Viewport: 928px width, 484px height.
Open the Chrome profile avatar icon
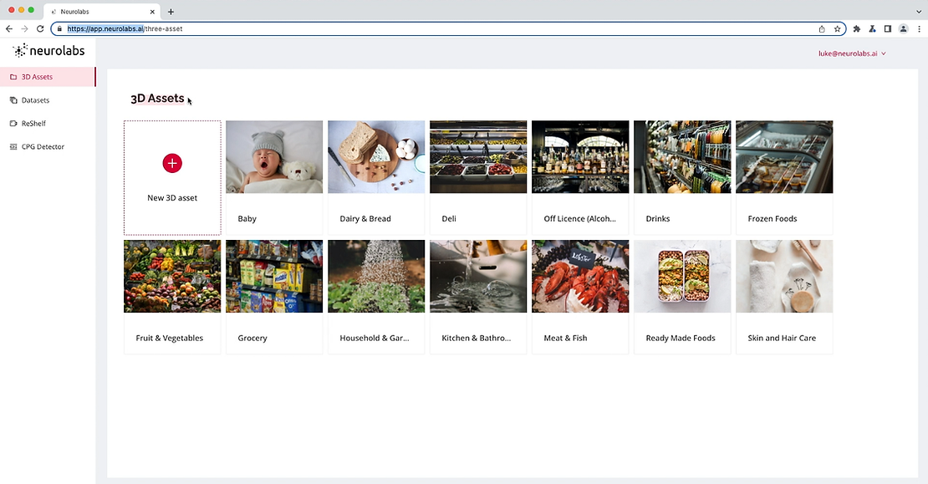[x=903, y=28]
